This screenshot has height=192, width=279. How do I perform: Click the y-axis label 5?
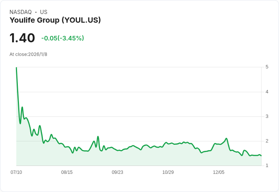(x=267, y=67)
